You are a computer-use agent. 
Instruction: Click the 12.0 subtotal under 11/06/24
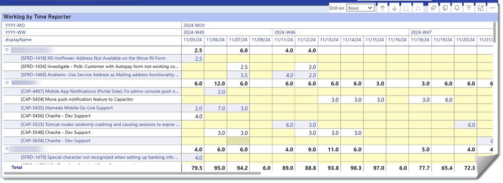[x=220, y=83]
